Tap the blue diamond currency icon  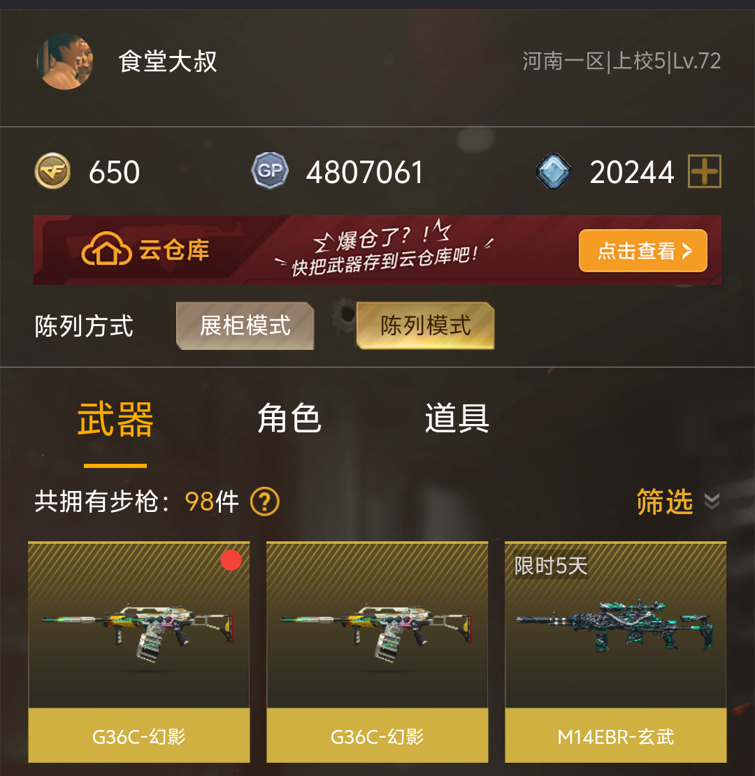point(554,171)
